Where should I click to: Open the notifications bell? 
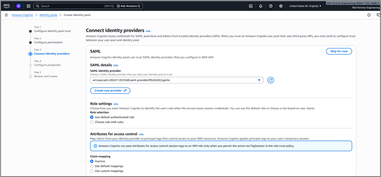tap(261, 6)
